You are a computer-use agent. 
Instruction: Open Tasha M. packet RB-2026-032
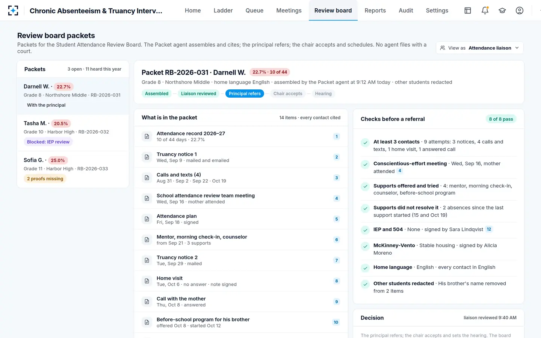click(x=73, y=133)
